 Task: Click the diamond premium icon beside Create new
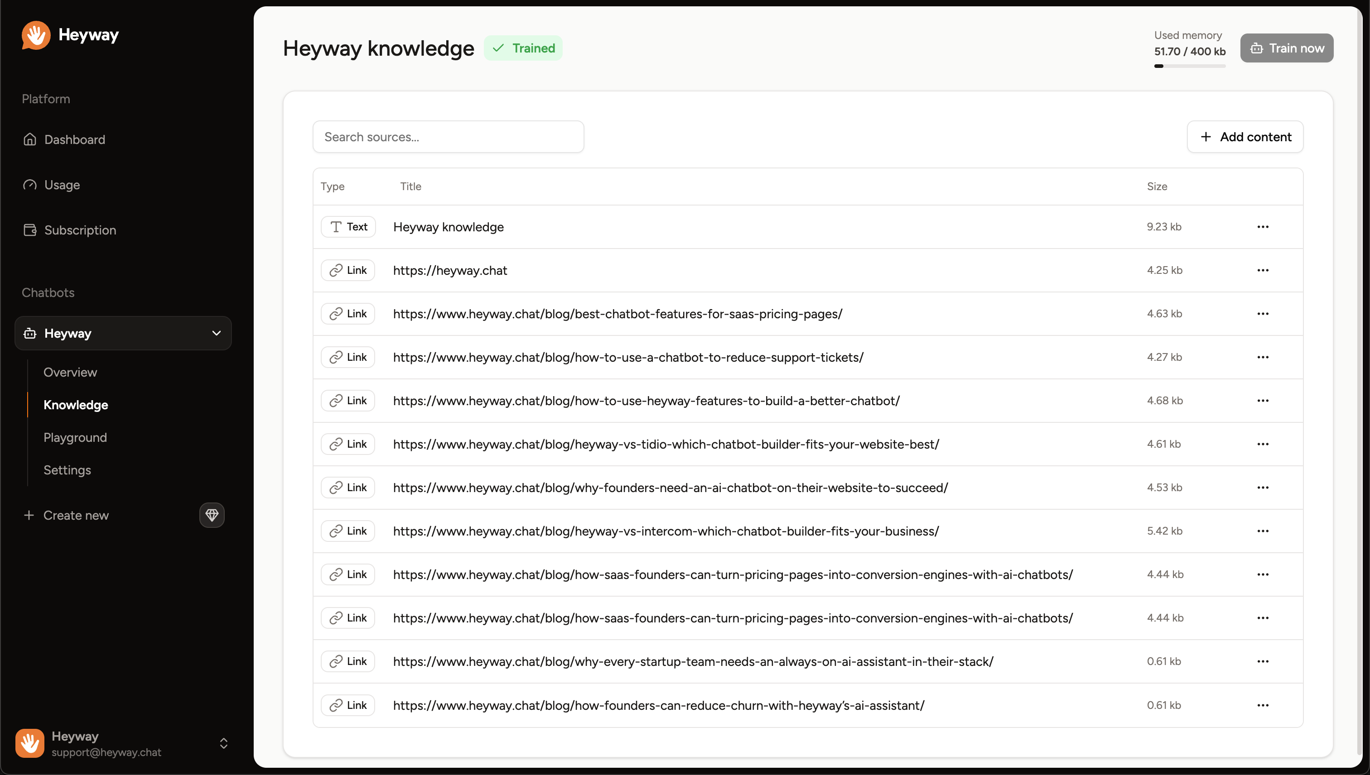[212, 515]
